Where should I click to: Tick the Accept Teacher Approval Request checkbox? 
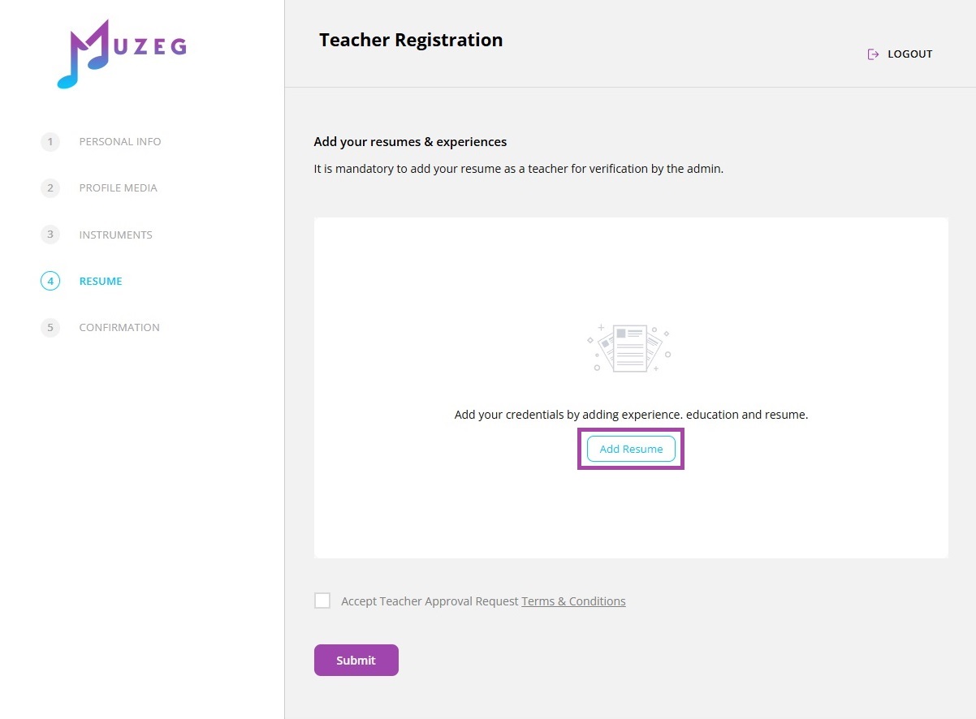[x=322, y=601]
